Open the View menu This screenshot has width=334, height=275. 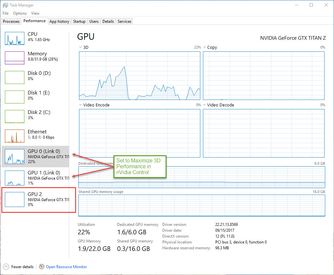tap(35, 13)
